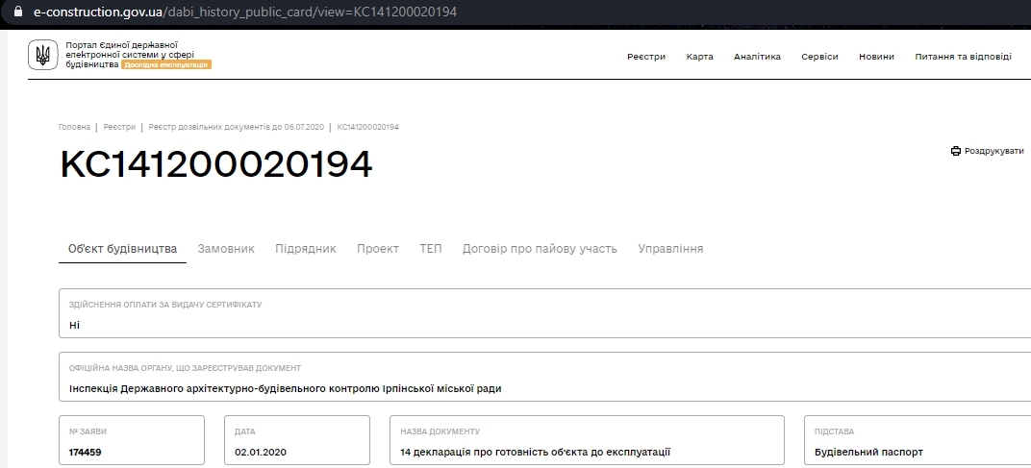Click the Здійснення оплати за видачу сертифікату label

pos(165,305)
